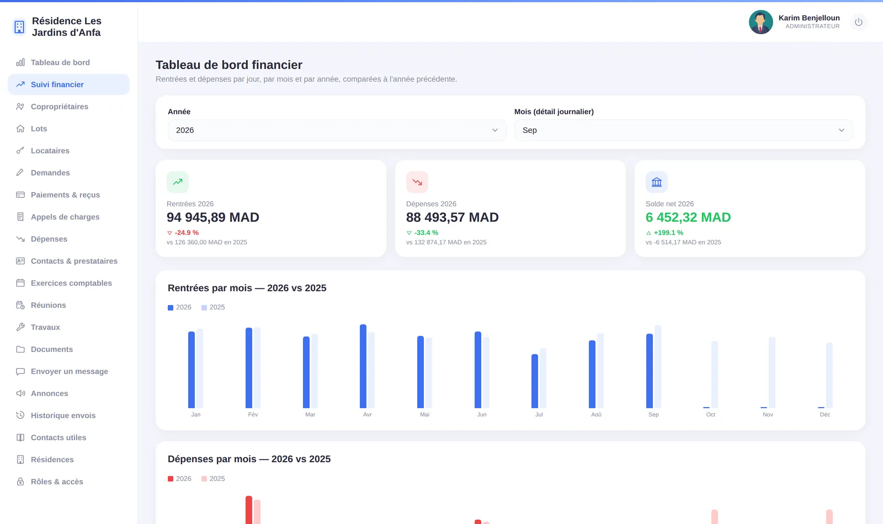Viewport: 883px width, 524px height.
Task: Click the Résidences building icon
Action: (x=20, y=459)
